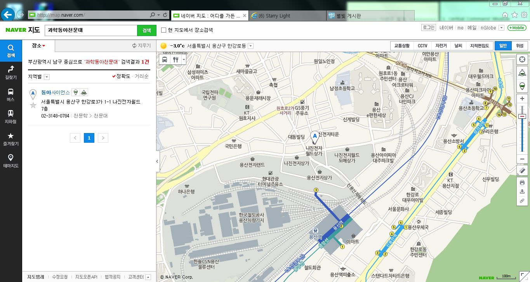Open the 동아사이언스 result link
530x282 pixels.
(x=56, y=92)
